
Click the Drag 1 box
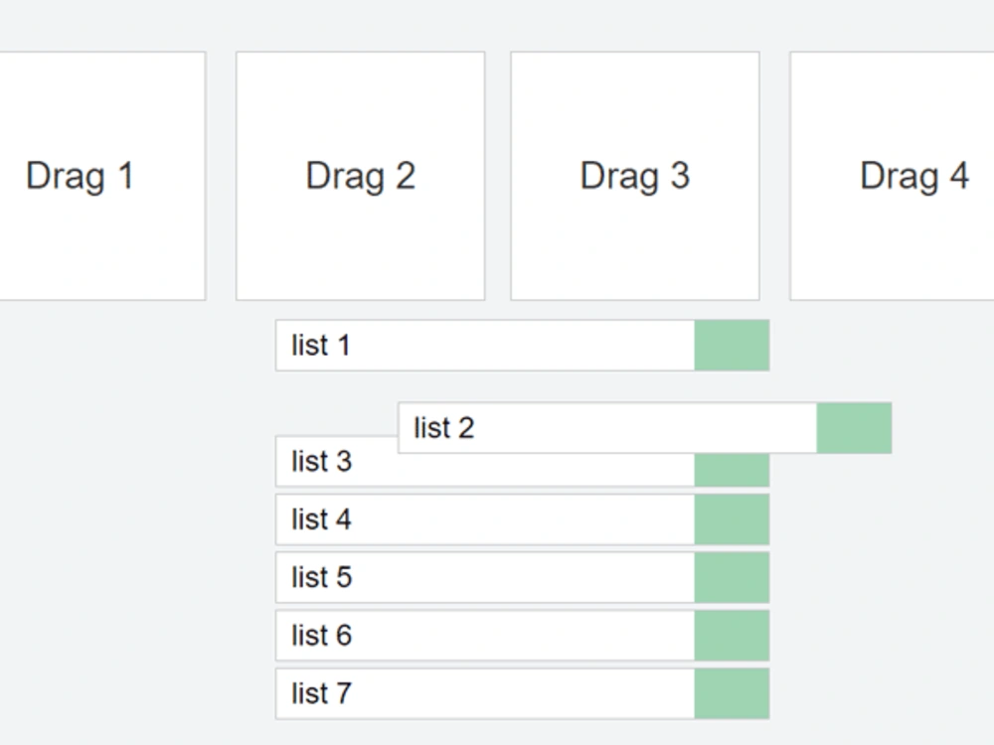[x=102, y=176]
